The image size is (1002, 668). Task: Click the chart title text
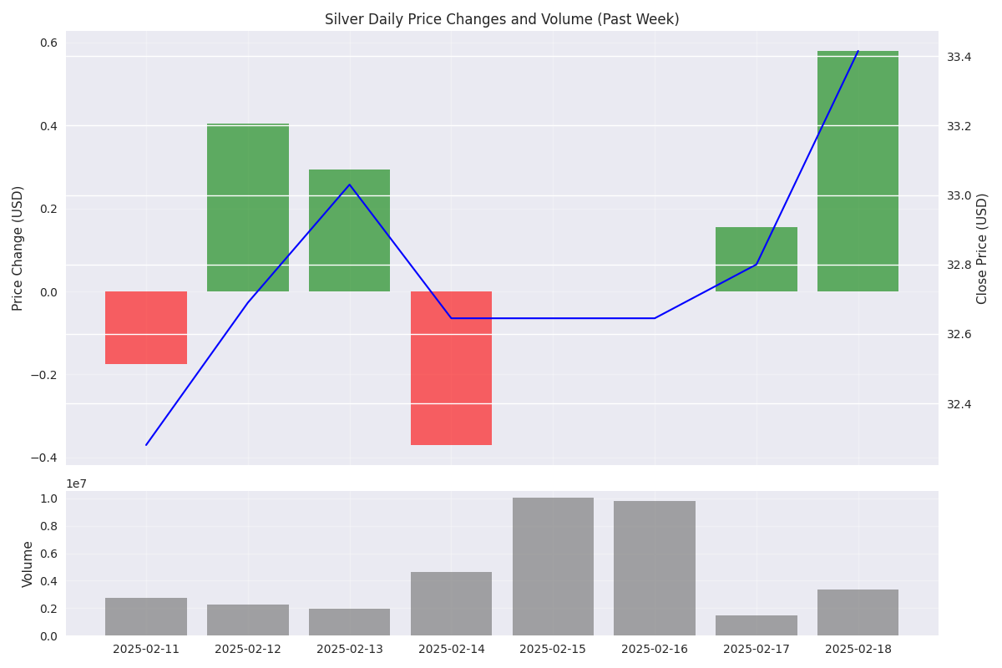pyautogui.click(x=501, y=19)
